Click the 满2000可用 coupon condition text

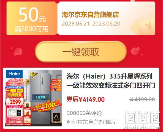(32, 29)
